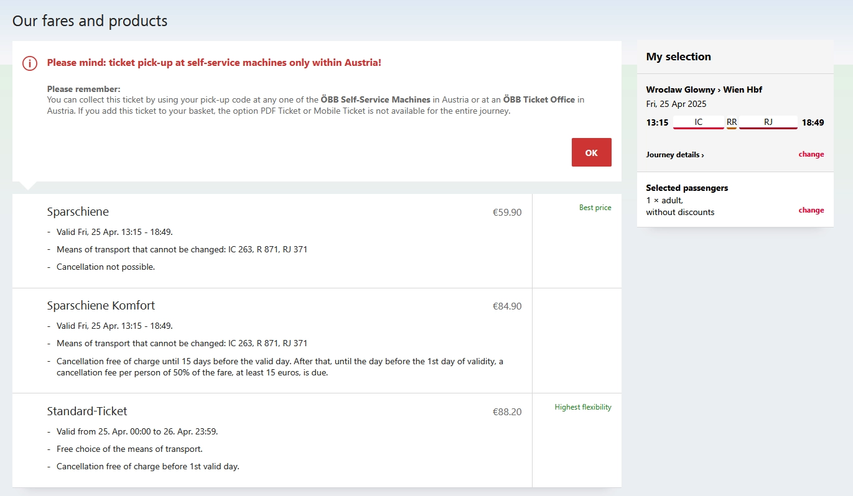The height and width of the screenshot is (496, 853).
Task: Click the info icon in the warning notice
Action: 30,63
